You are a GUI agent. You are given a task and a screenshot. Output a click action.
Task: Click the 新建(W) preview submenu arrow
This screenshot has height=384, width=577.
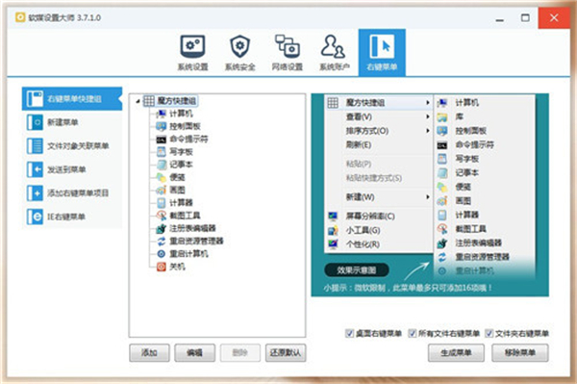[x=428, y=197]
